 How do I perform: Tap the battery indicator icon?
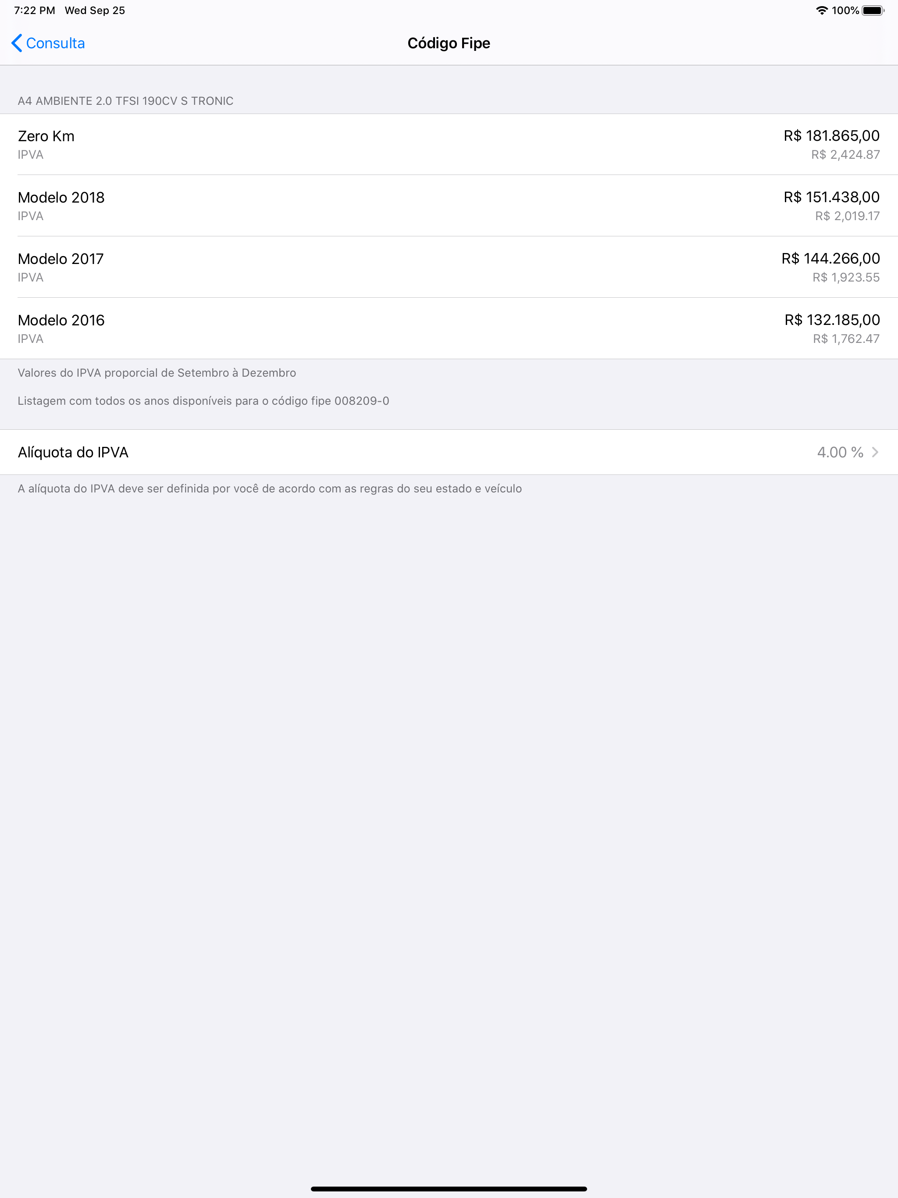point(873,10)
